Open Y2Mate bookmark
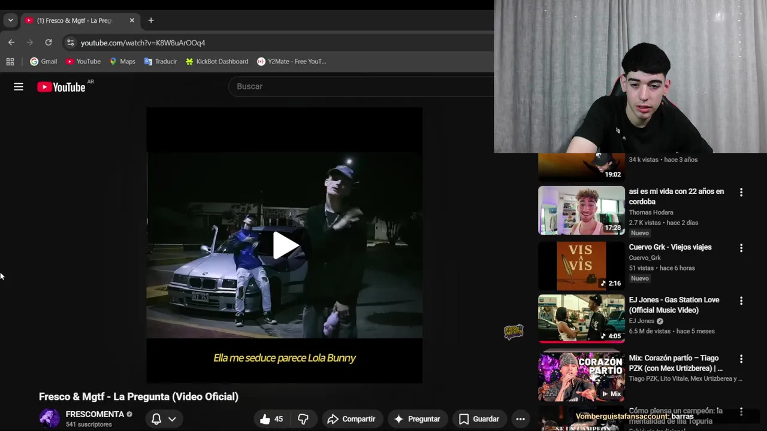Screen dimensions: 767x431 (x=292, y=62)
